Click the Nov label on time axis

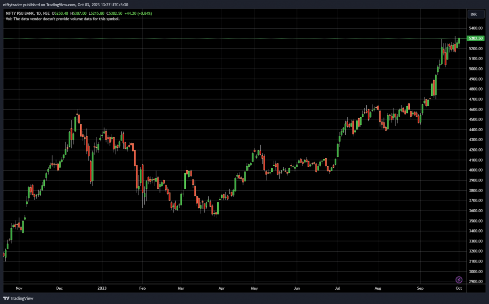(x=19, y=288)
